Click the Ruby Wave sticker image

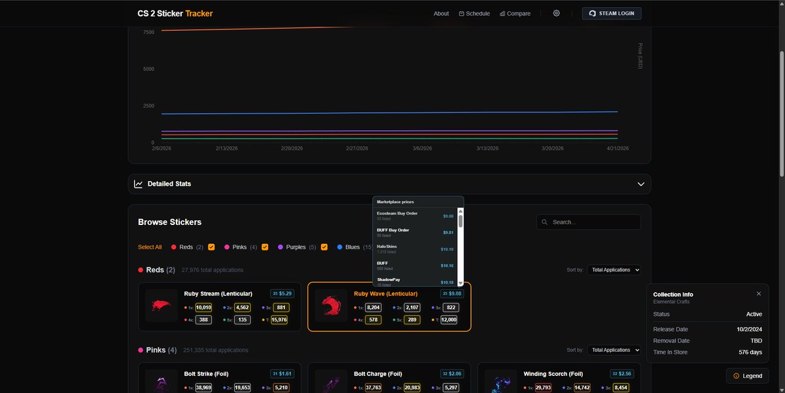click(x=330, y=305)
